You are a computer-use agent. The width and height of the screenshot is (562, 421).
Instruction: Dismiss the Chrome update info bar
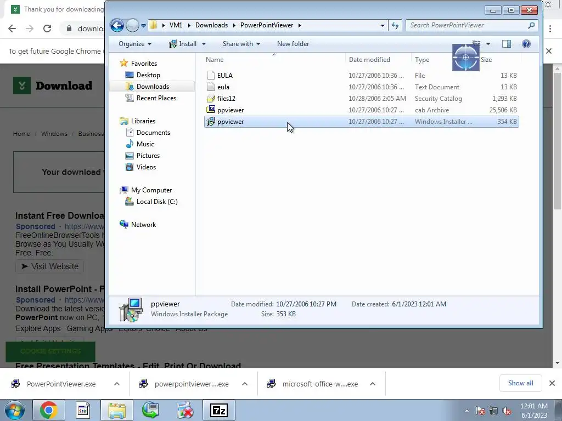[x=549, y=51]
